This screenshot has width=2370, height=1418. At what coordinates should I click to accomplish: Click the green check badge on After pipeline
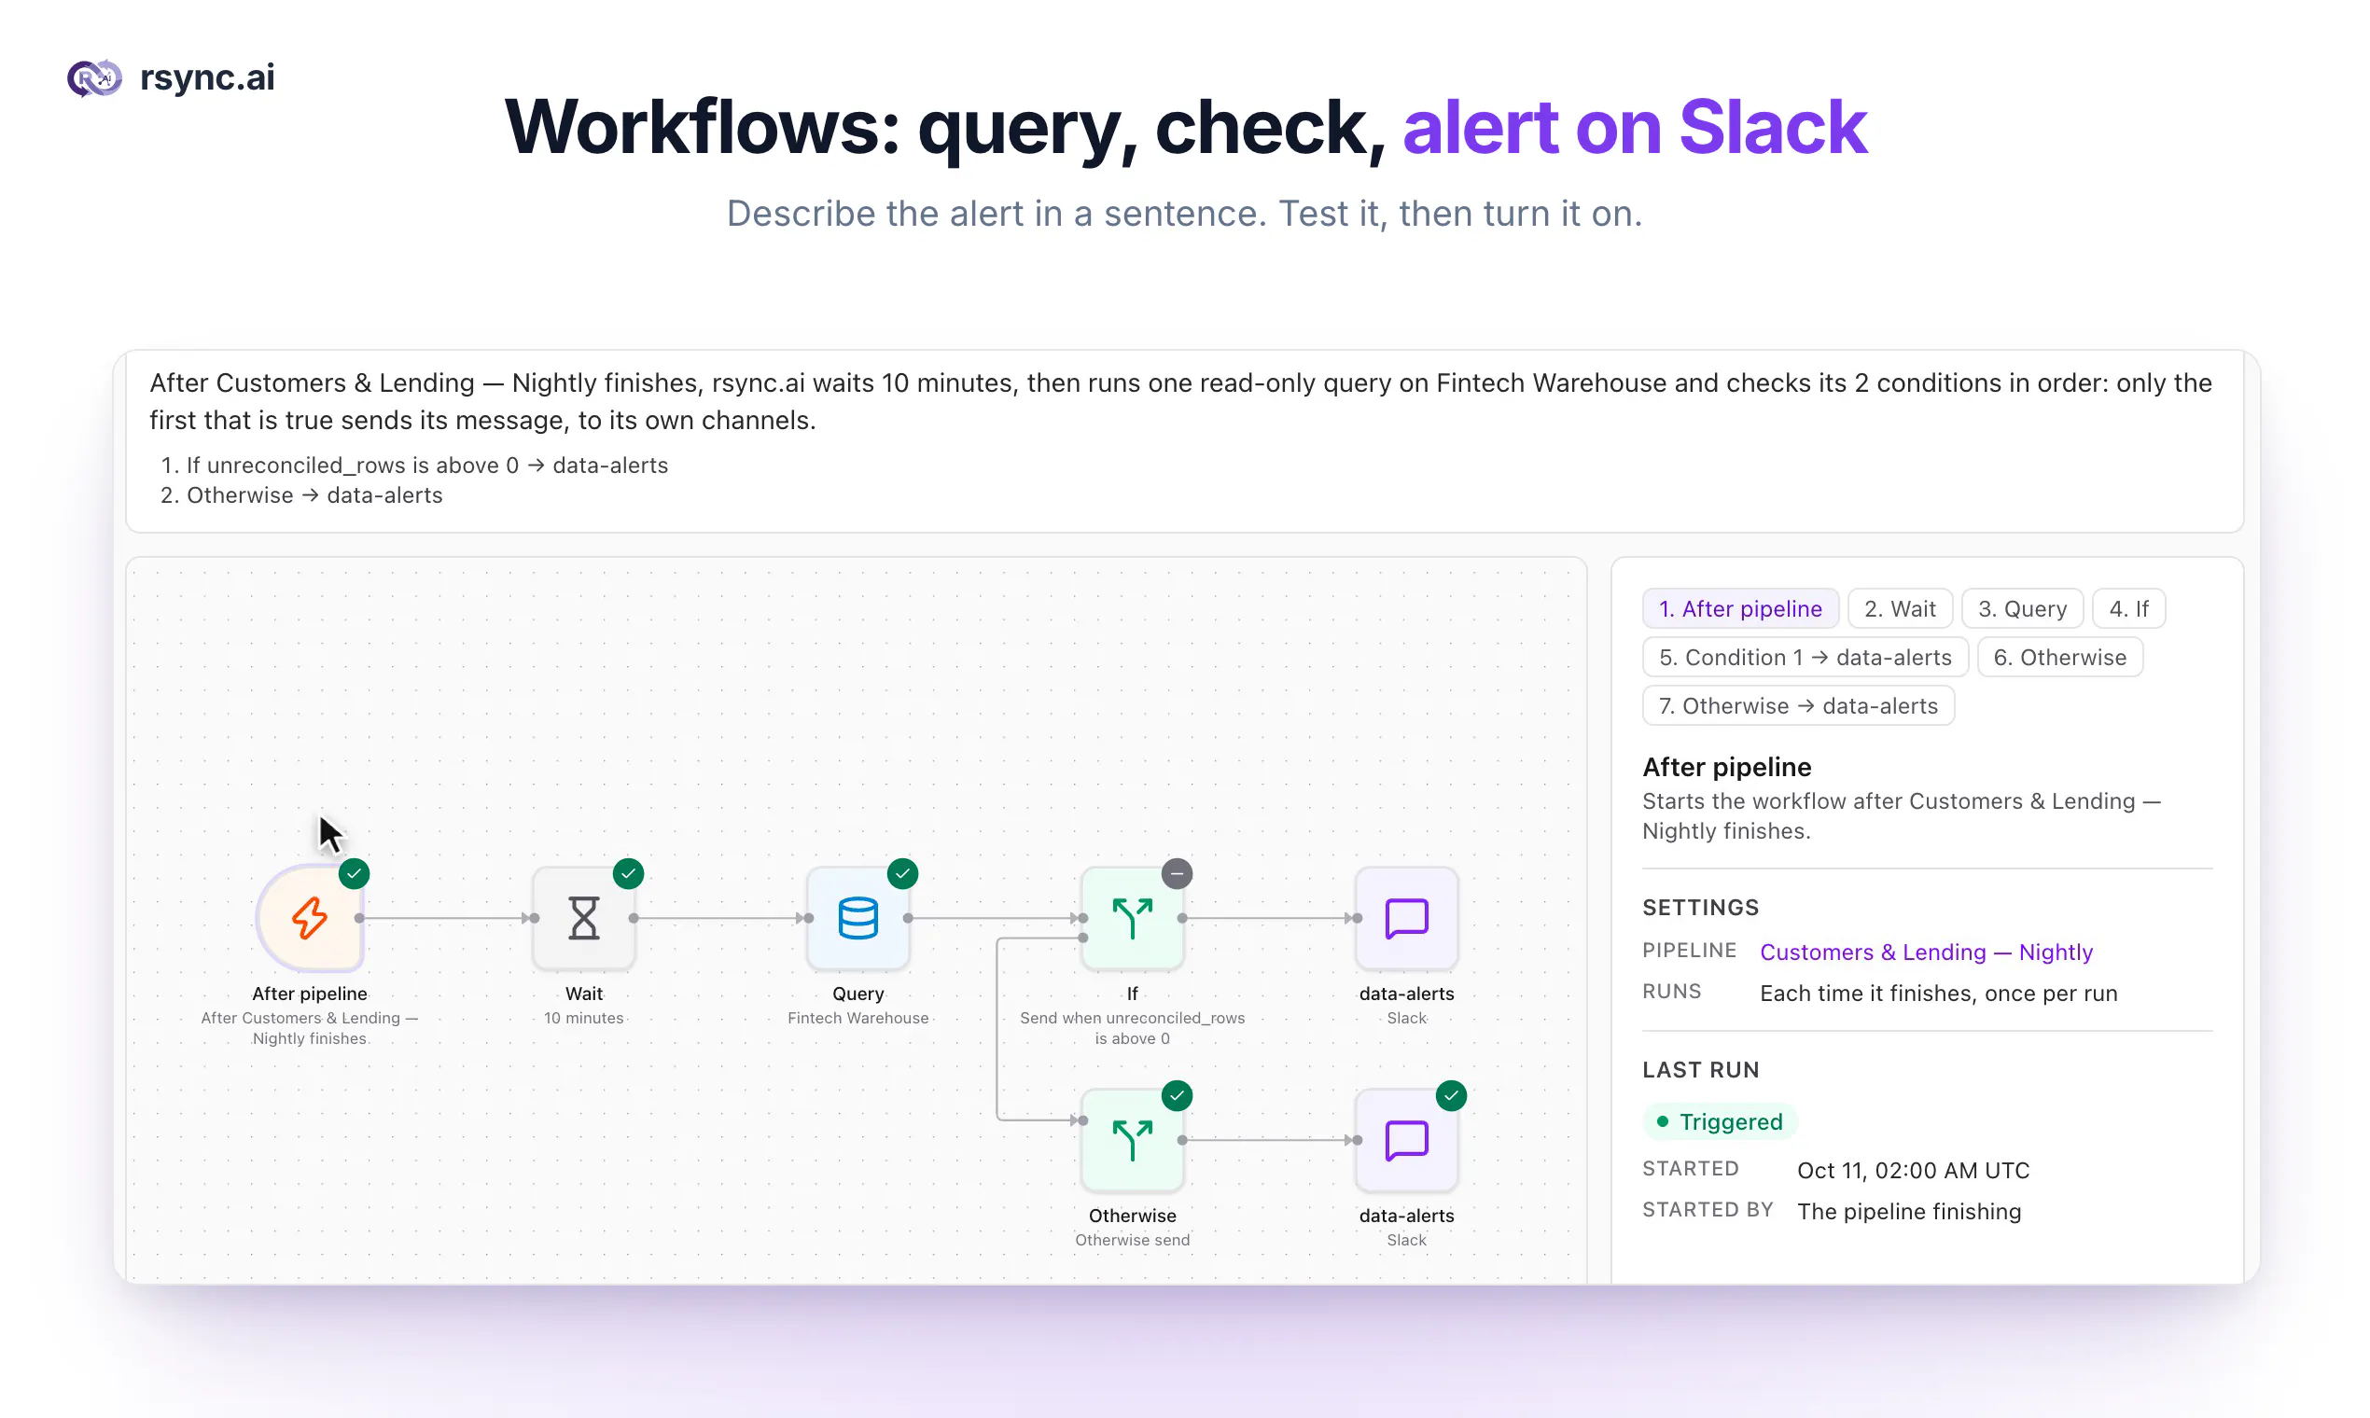pyautogui.click(x=355, y=873)
